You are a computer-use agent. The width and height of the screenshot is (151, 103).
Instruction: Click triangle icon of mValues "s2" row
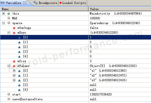click(19, 76)
